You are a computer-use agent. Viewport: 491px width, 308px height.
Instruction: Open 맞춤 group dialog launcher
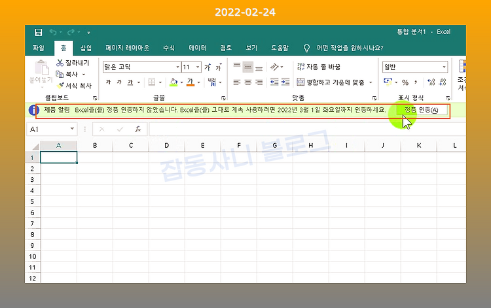[374, 98]
